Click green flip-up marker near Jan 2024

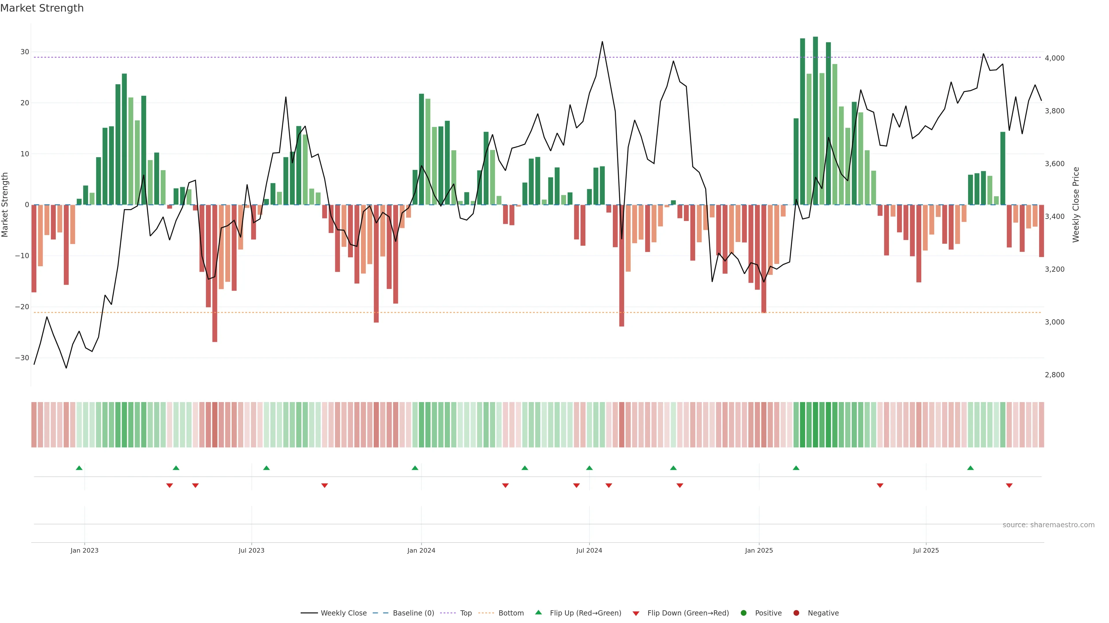pyautogui.click(x=415, y=468)
